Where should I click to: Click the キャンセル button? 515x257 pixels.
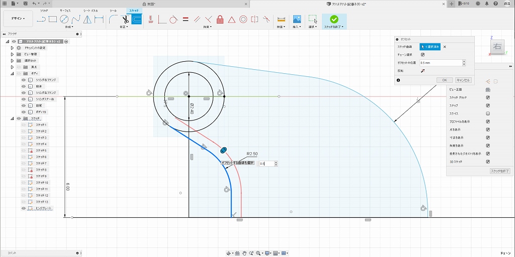coord(463,80)
